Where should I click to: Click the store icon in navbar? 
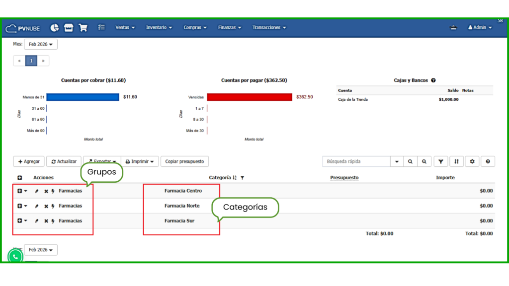tap(69, 28)
